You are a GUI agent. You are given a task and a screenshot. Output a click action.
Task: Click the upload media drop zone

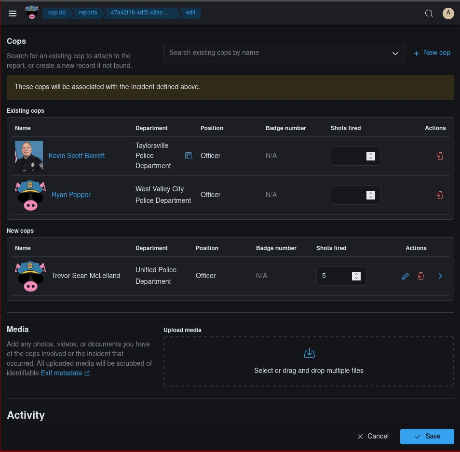pos(309,361)
